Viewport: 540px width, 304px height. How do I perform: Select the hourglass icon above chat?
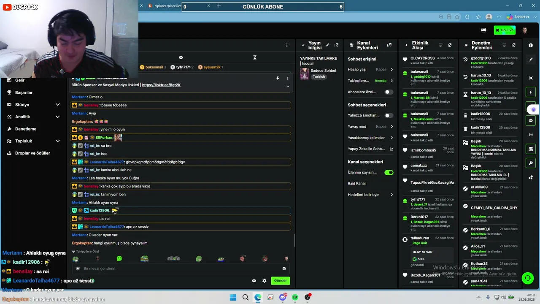[255, 57]
